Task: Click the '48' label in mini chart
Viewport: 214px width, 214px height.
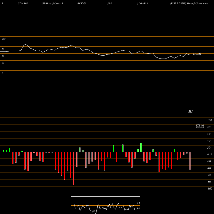Action: point(138,208)
